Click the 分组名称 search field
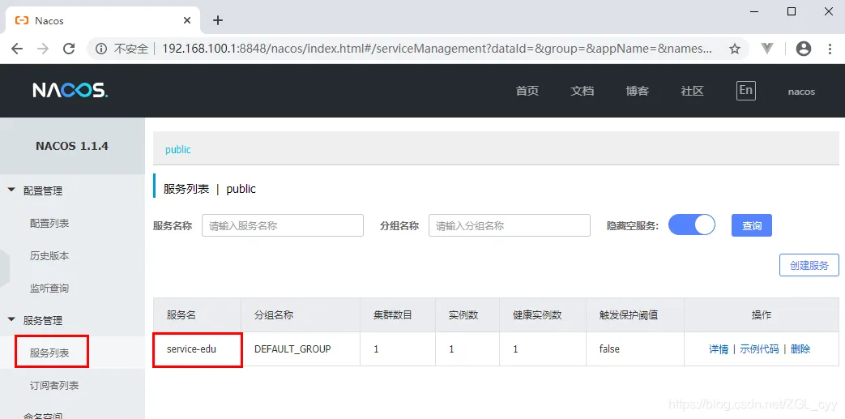Image resolution: width=845 pixels, height=419 pixels. tap(510, 225)
